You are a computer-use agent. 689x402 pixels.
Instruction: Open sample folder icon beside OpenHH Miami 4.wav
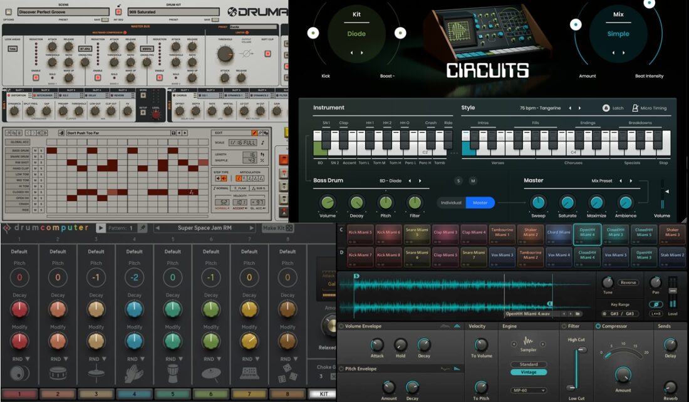(x=577, y=314)
